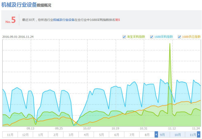202x139 pixels.
Task: Select highlighted 9月 in the timeline
Action: pos(162,135)
